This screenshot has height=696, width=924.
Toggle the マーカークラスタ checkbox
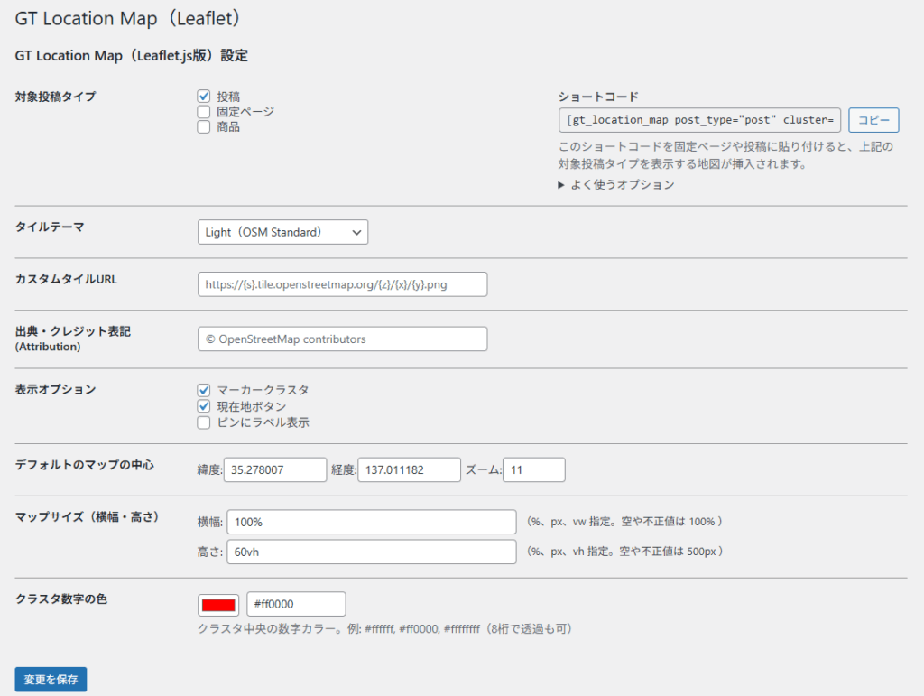click(204, 390)
